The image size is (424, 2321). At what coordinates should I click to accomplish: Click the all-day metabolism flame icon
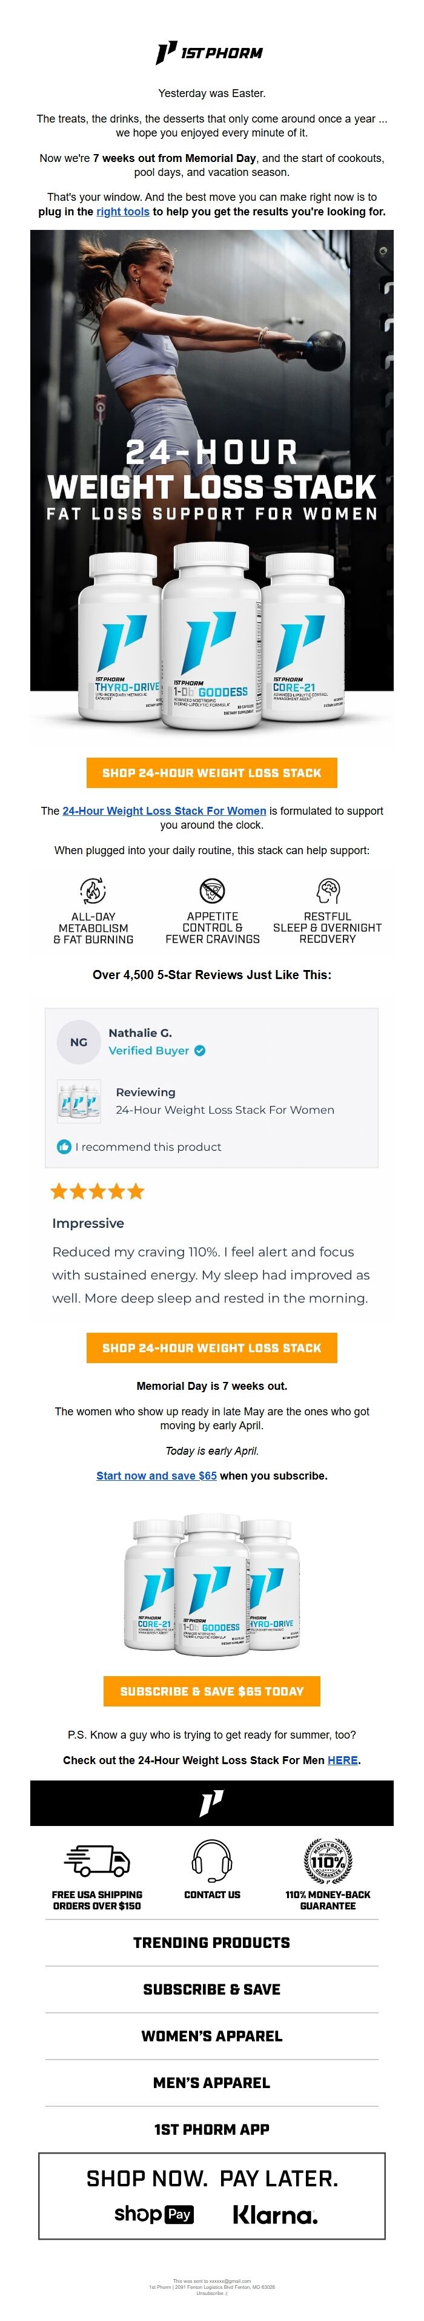[93, 890]
